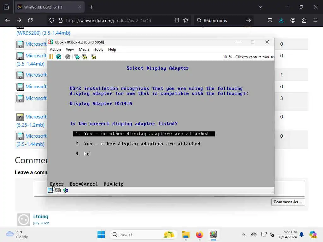Pause emulation in 86Box toolbar
This screenshot has width=323, height=242.
51,57
